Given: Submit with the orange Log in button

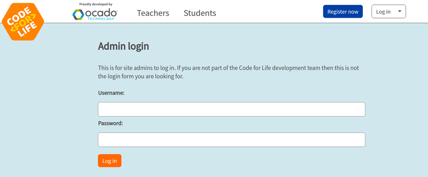Looking at the screenshot, I should pos(110,161).
